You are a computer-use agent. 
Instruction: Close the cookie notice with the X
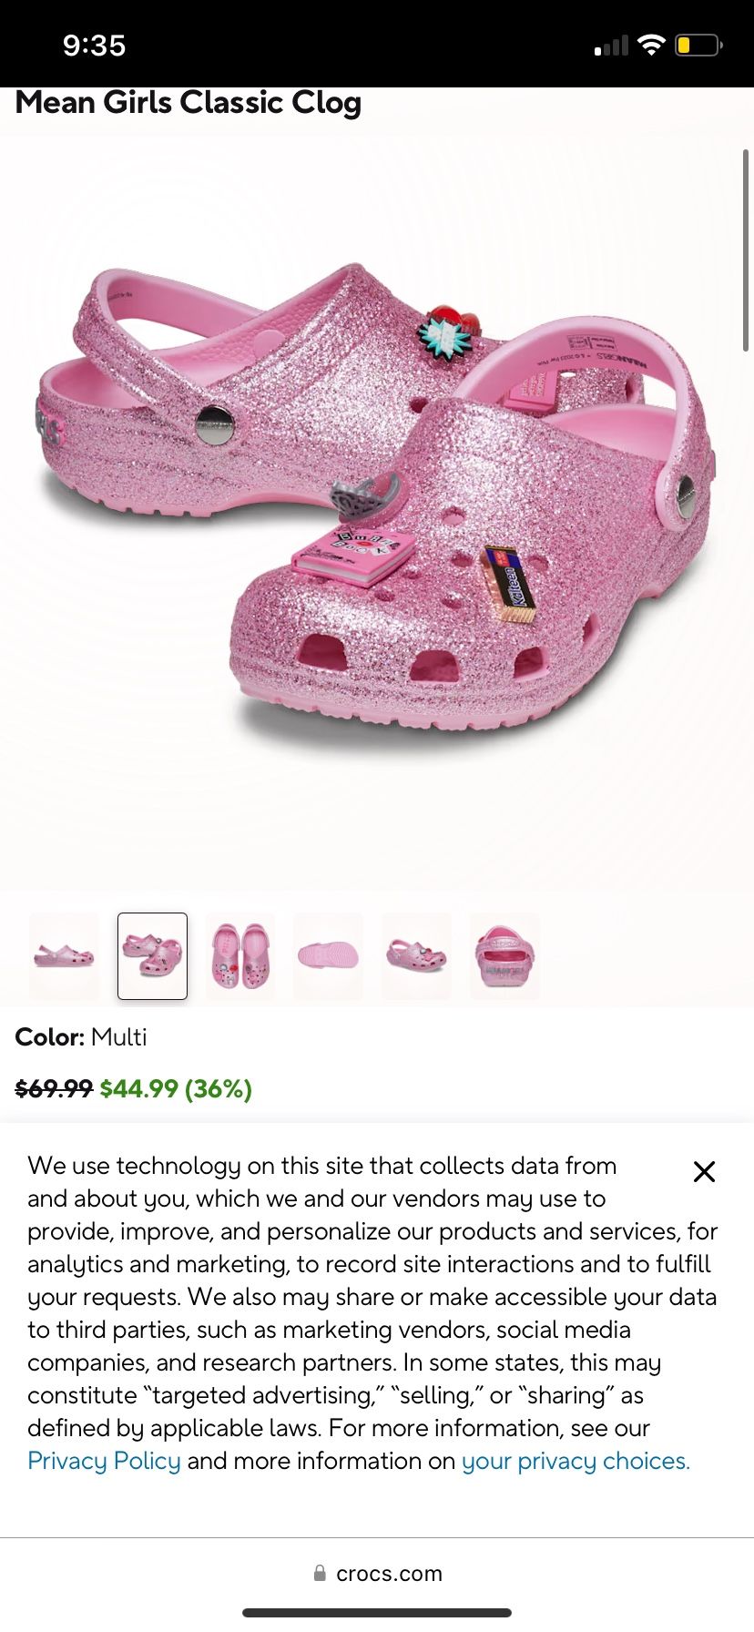704,1171
